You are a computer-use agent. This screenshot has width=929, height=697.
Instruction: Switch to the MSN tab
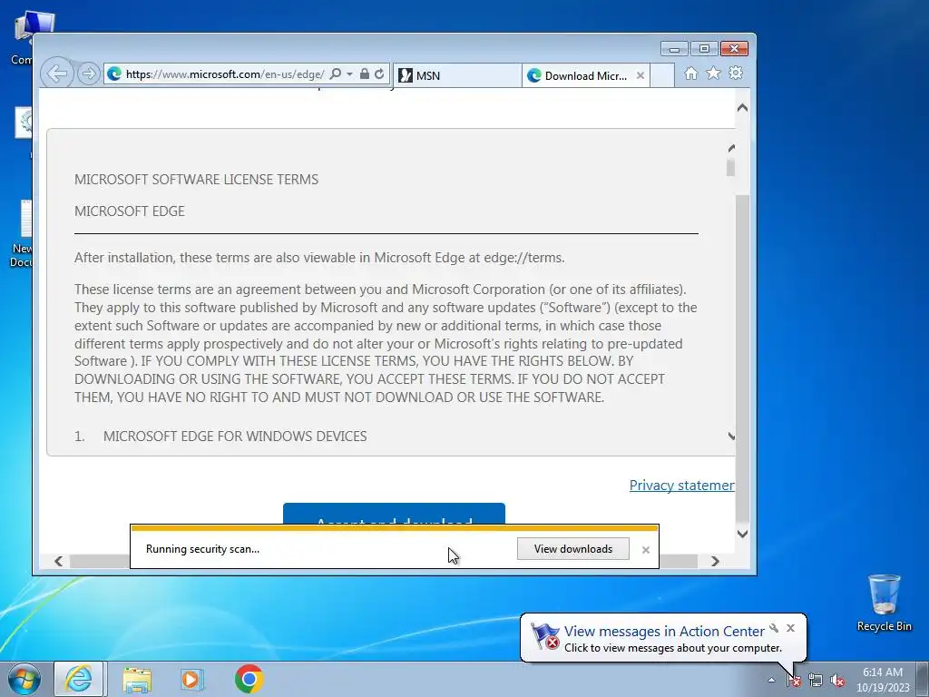point(457,75)
